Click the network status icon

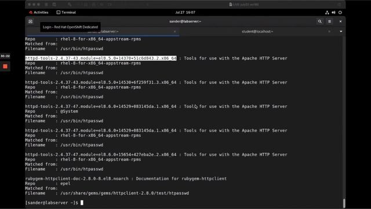pyautogui.click(x=327, y=13)
